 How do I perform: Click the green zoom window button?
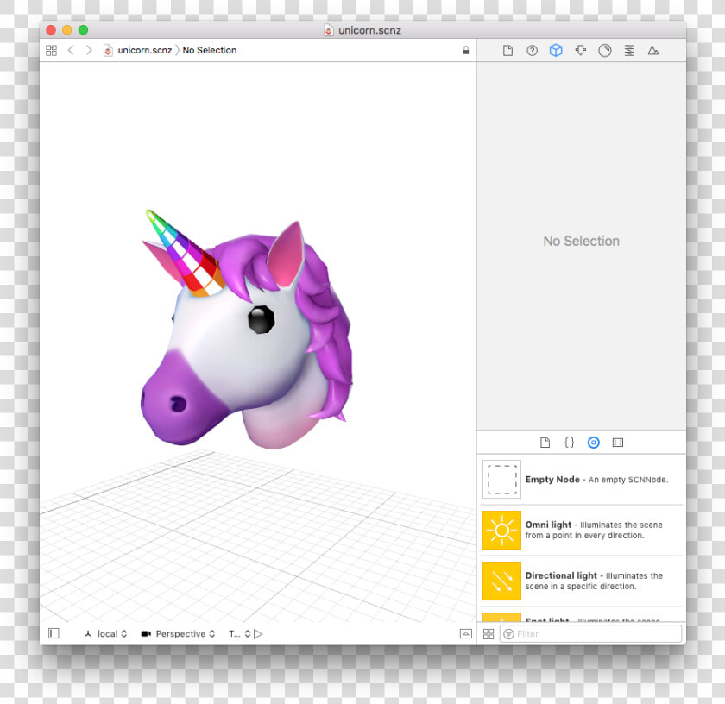(x=83, y=30)
